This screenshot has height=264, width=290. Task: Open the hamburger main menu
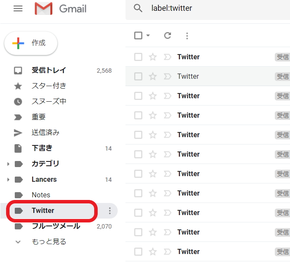[x=18, y=9]
